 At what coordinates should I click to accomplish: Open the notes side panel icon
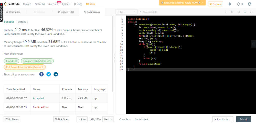pos(253,44)
